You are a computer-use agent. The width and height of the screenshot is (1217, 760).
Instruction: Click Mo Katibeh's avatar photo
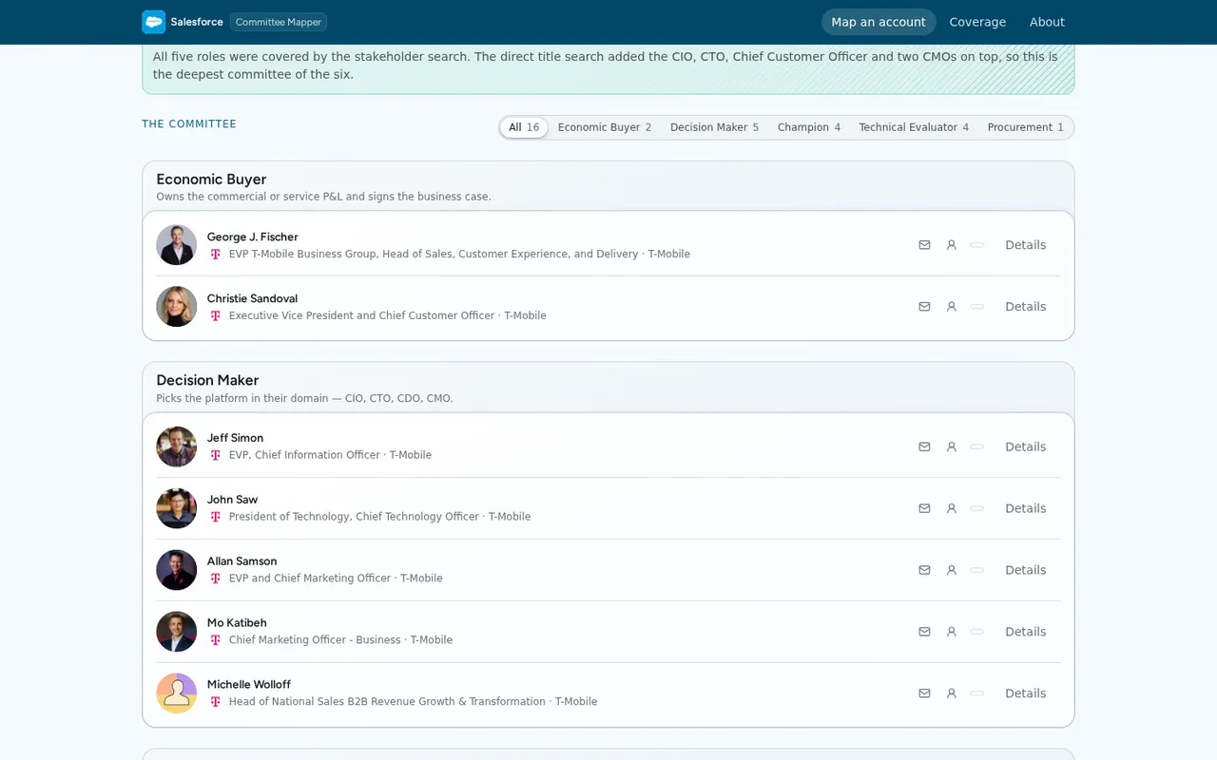(177, 632)
